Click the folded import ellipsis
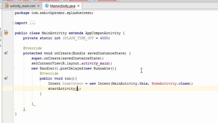 click(32, 23)
